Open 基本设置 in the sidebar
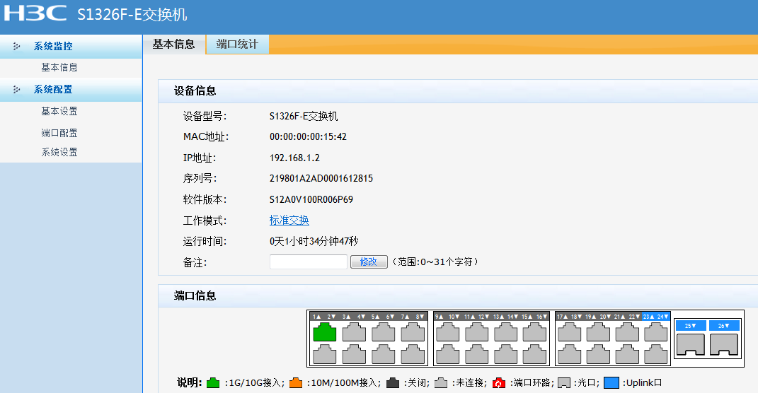The image size is (758, 393). click(59, 112)
